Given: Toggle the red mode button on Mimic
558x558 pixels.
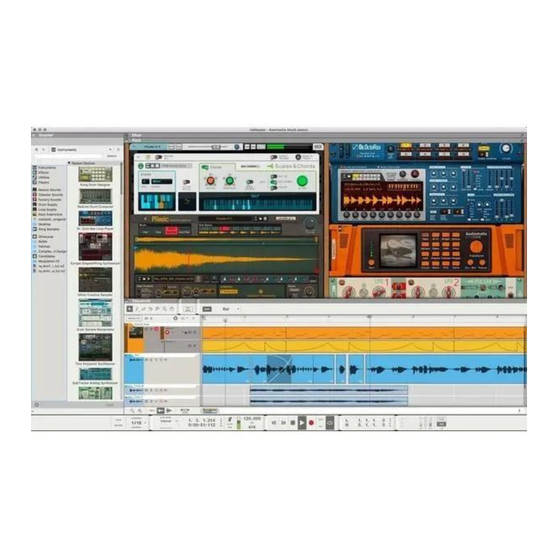Looking at the screenshot, I should point(172,231).
